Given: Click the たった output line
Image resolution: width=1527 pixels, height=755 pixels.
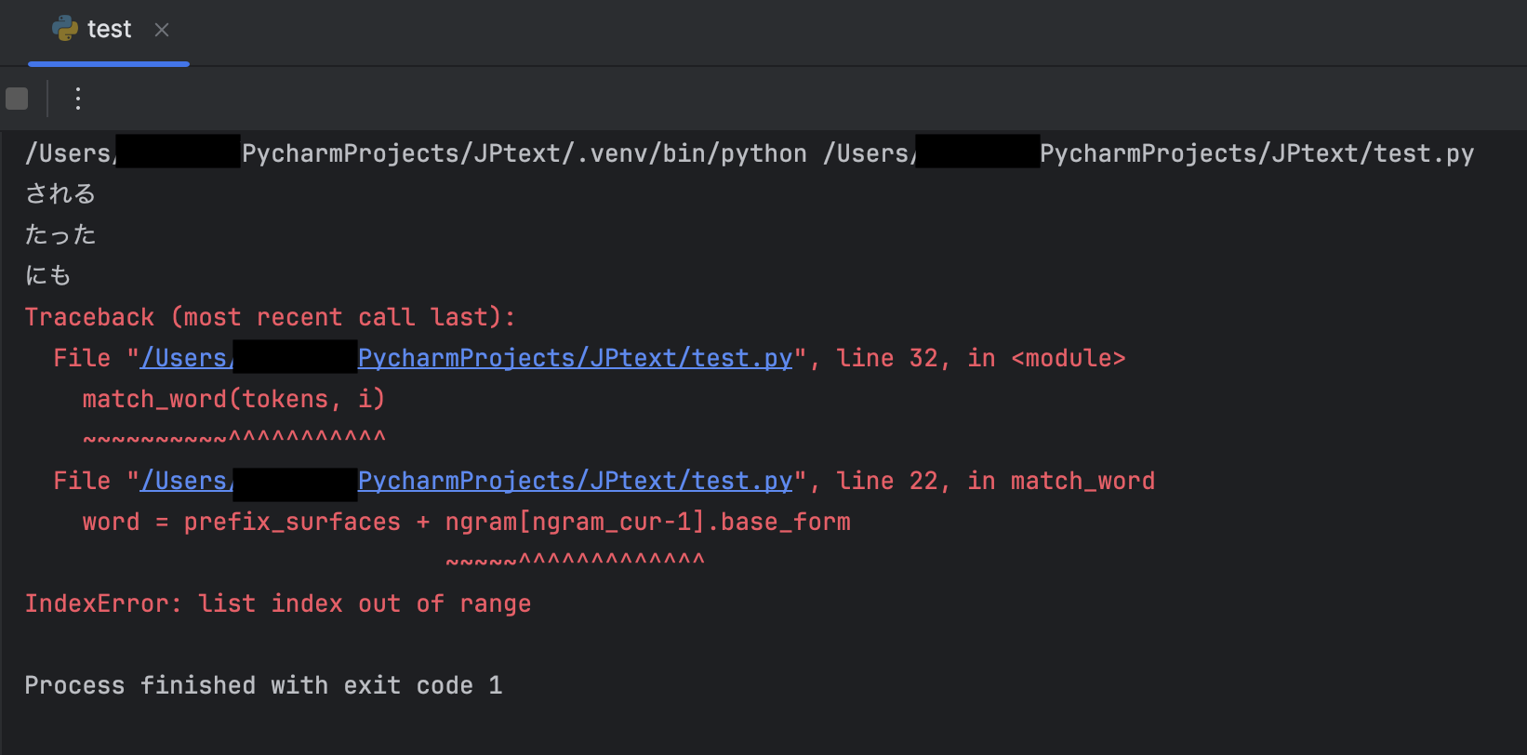Looking at the screenshot, I should 60,235.
